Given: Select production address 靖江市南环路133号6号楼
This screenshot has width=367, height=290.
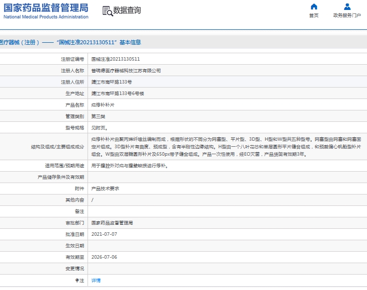Looking at the screenshot, I should coord(117,94).
